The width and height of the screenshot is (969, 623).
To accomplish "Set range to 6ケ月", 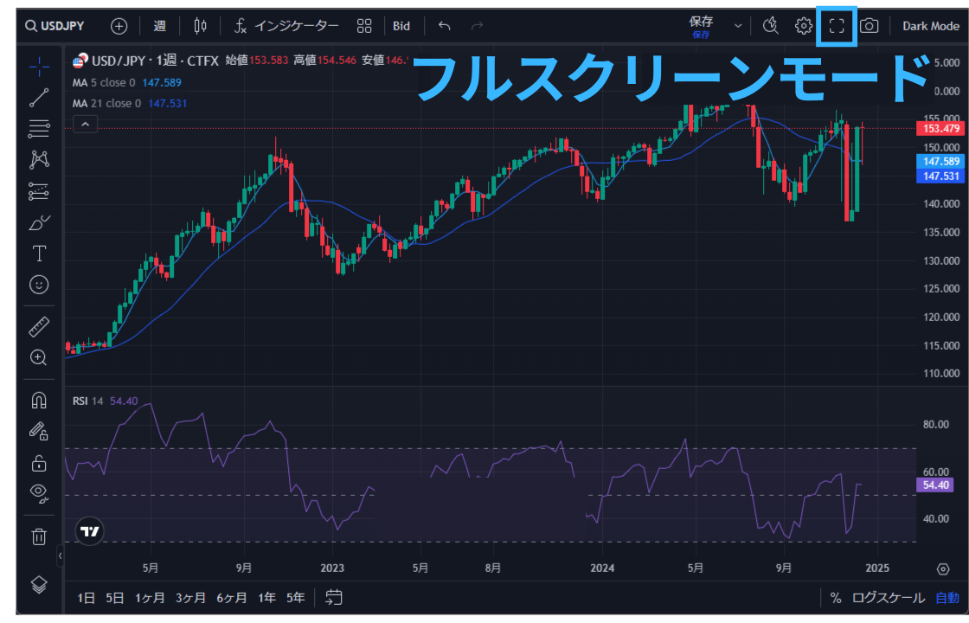I will (x=231, y=598).
